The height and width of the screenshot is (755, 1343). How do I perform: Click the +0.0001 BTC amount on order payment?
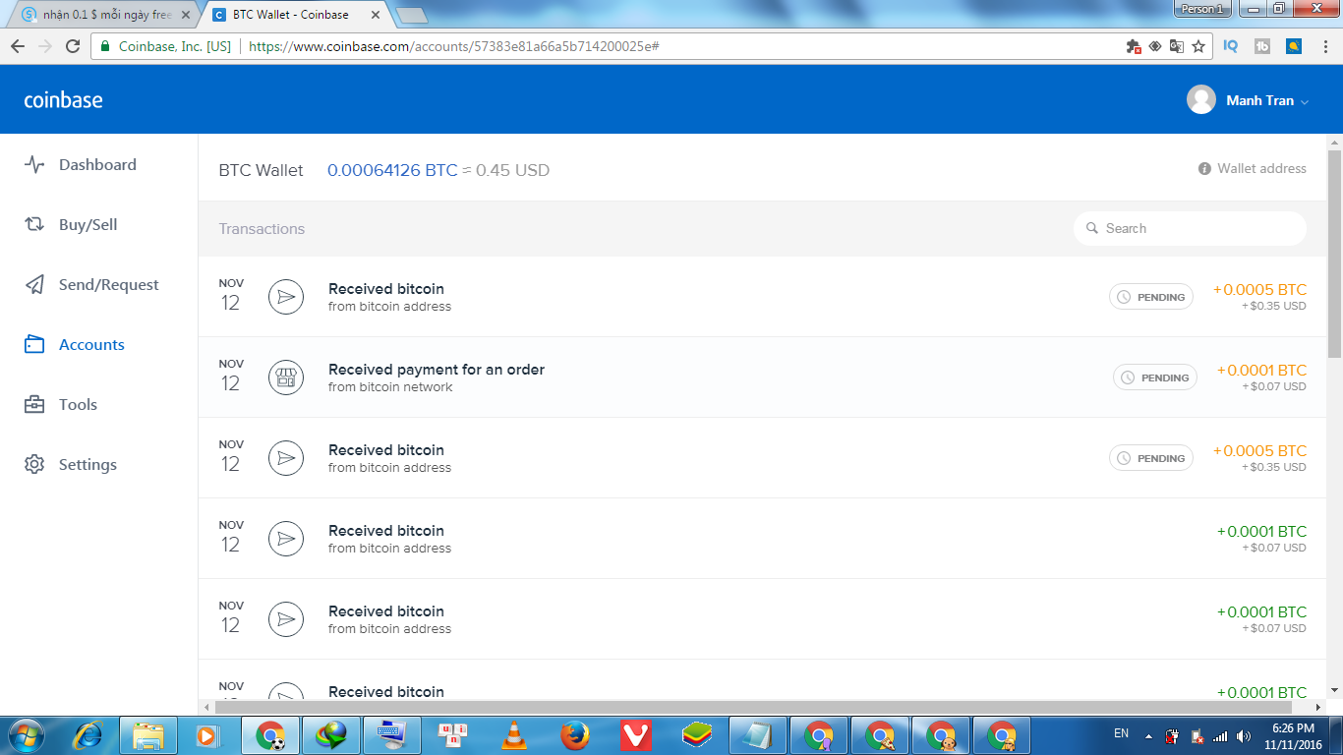(x=1261, y=371)
